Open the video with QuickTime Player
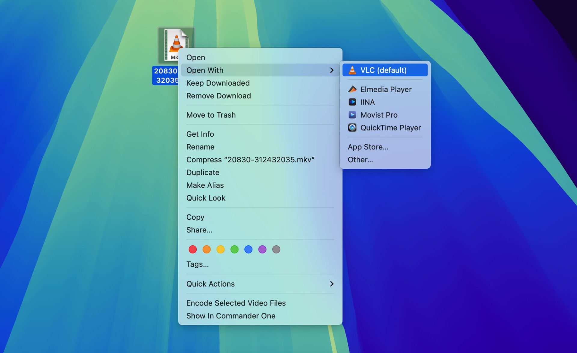This screenshot has width=577, height=353. [x=390, y=127]
